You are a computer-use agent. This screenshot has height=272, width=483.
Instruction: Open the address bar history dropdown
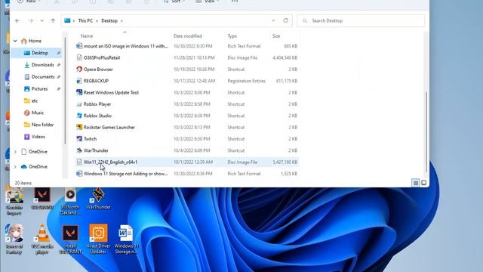pos(273,20)
